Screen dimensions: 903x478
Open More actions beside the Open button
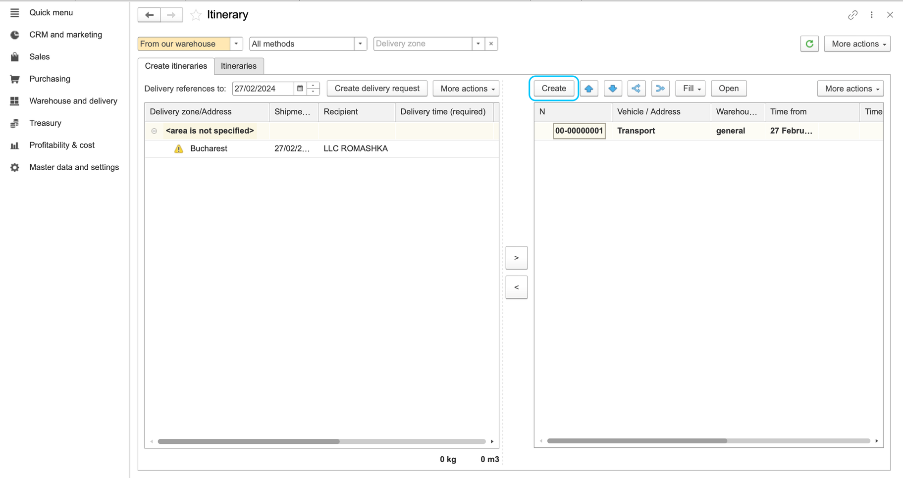850,89
